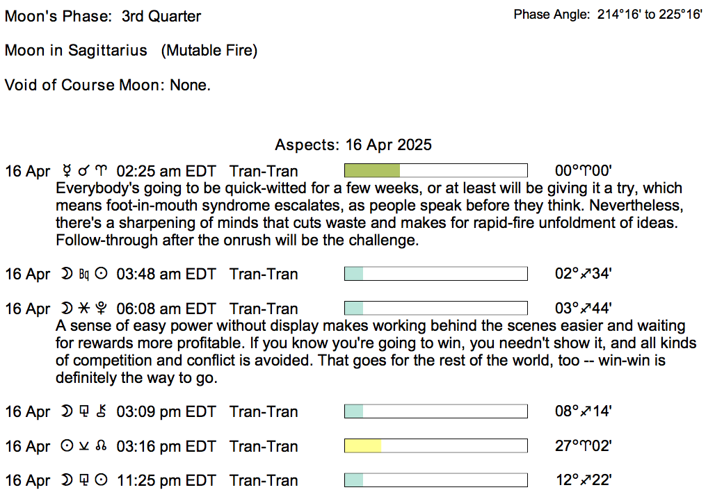Click the Chiron glyph in the 03:09 pm aspect
Image resolution: width=715 pixels, height=499 pixels.
102,411
